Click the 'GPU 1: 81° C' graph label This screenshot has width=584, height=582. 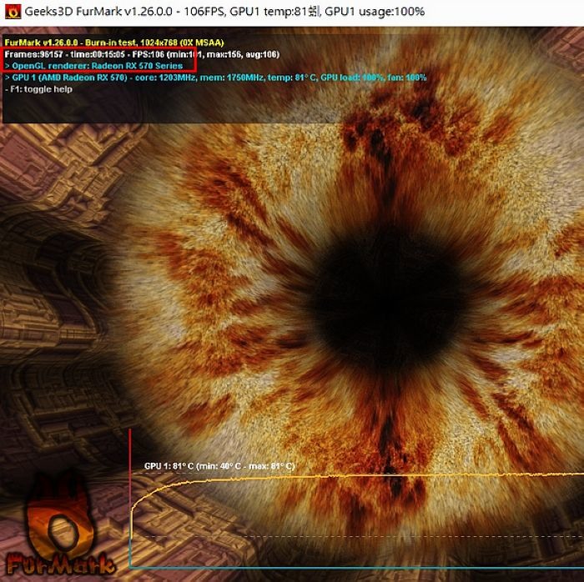pos(219,466)
